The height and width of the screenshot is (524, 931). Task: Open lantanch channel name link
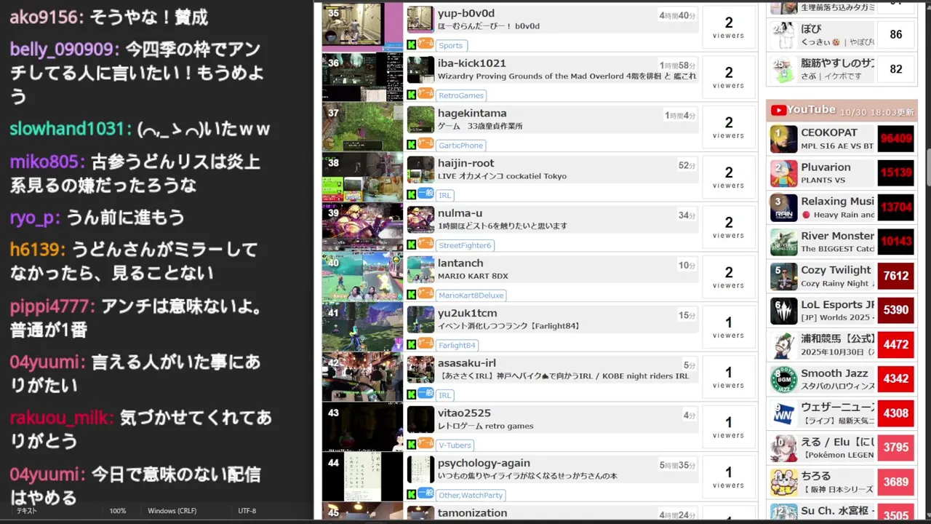[x=460, y=263]
